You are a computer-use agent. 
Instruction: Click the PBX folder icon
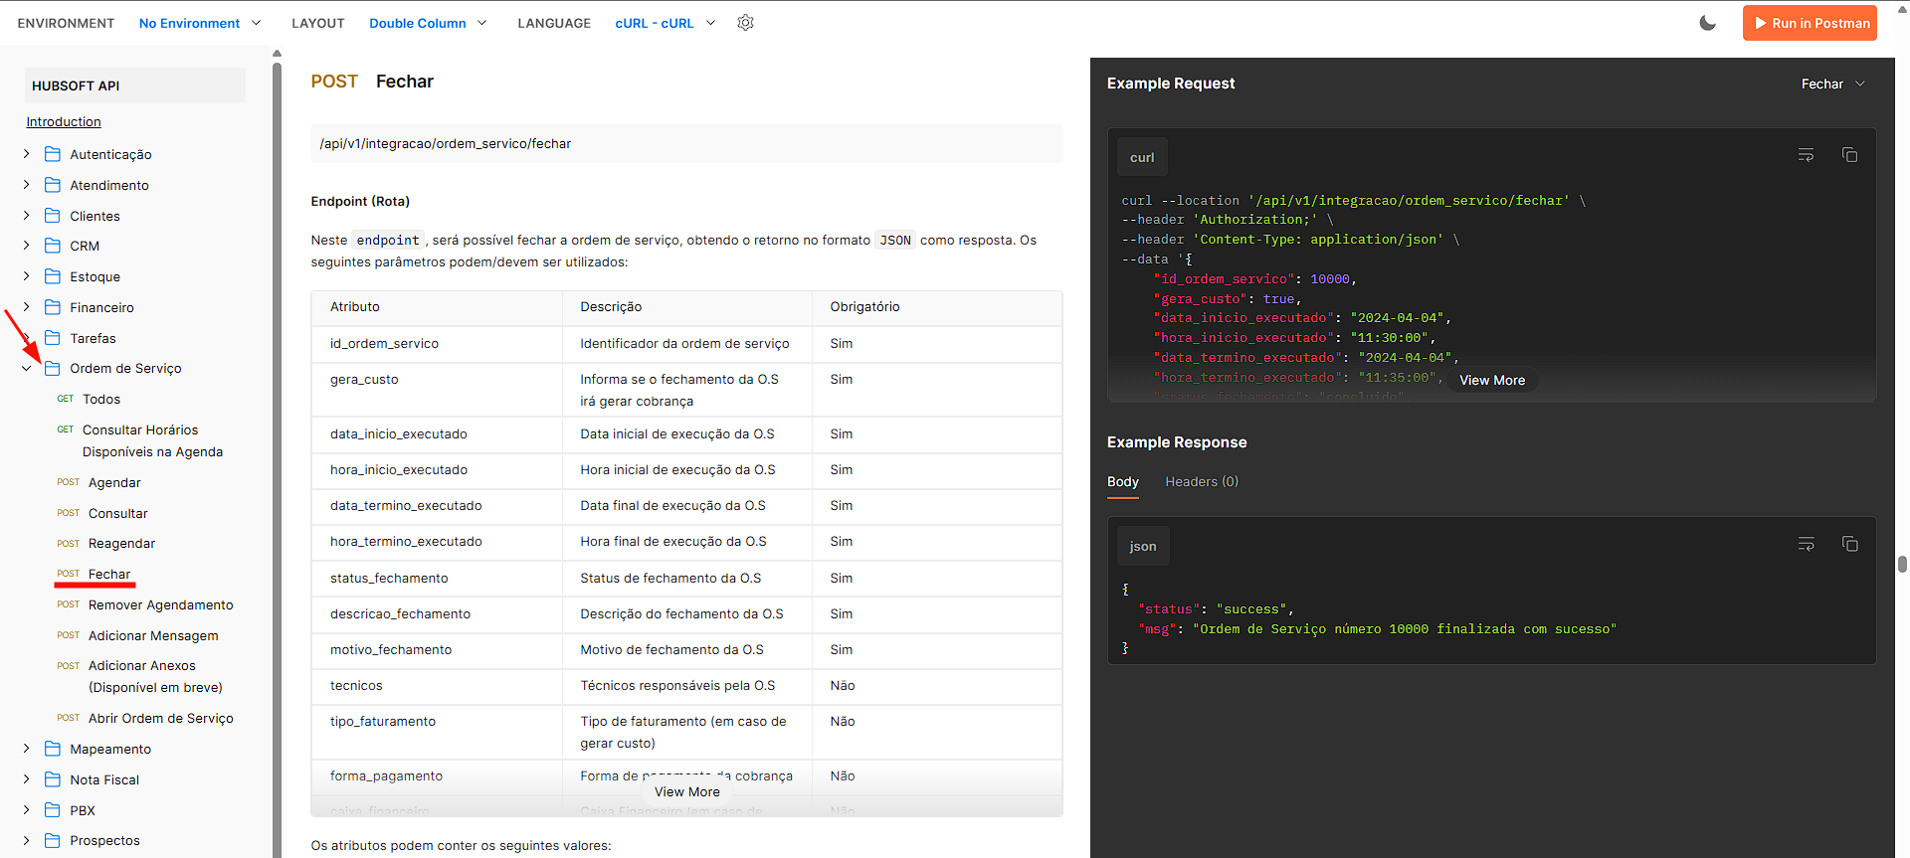click(x=53, y=810)
